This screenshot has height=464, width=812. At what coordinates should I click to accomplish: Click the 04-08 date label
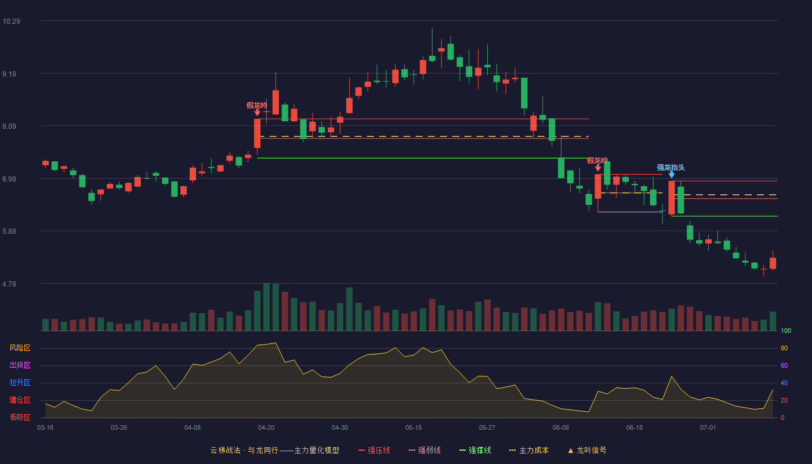[193, 427]
